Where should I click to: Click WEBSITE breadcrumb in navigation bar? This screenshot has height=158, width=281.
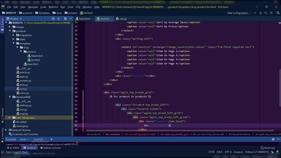coord(9,13)
